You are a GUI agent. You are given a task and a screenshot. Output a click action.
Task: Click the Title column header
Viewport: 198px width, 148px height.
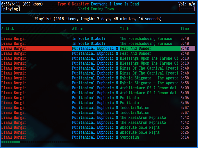coord(125,29)
